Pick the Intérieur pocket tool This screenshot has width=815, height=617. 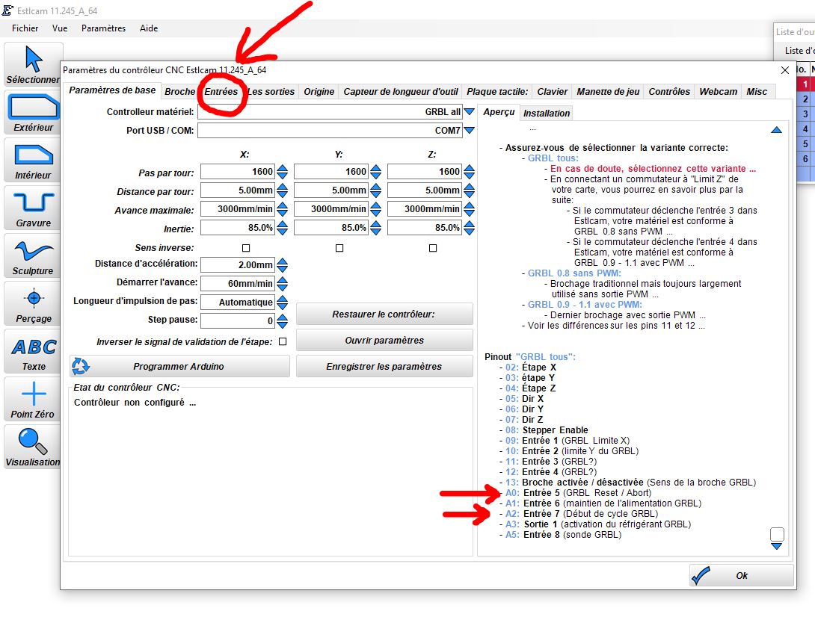coord(33,160)
